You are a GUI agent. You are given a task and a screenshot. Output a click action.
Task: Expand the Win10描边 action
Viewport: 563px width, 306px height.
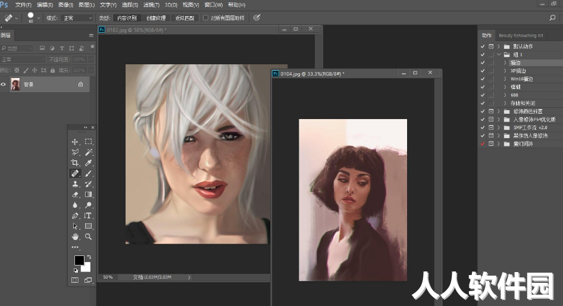click(x=505, y=79)
